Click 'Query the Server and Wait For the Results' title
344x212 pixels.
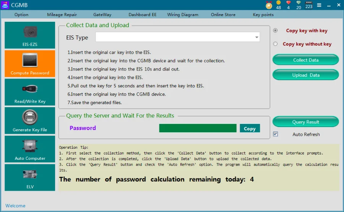120,116
